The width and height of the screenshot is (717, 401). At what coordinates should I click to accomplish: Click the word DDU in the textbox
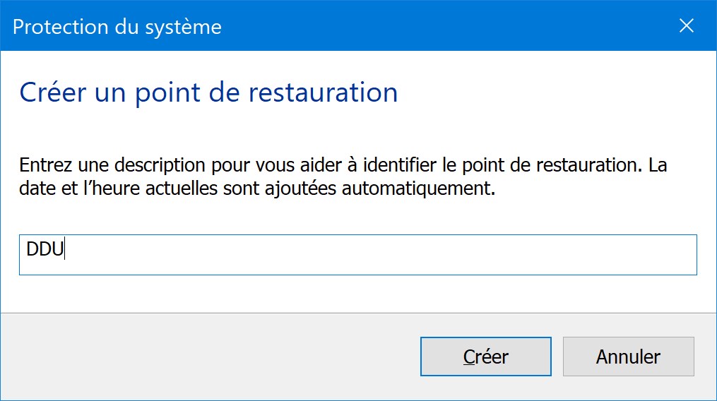click(45, 249)
